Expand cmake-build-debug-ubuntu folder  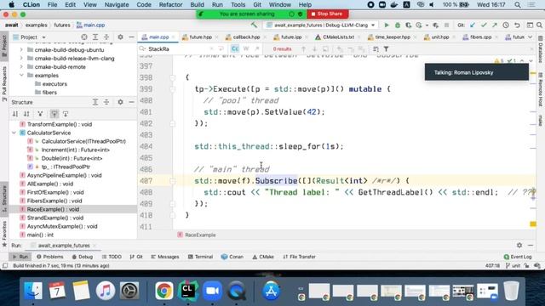21,49
